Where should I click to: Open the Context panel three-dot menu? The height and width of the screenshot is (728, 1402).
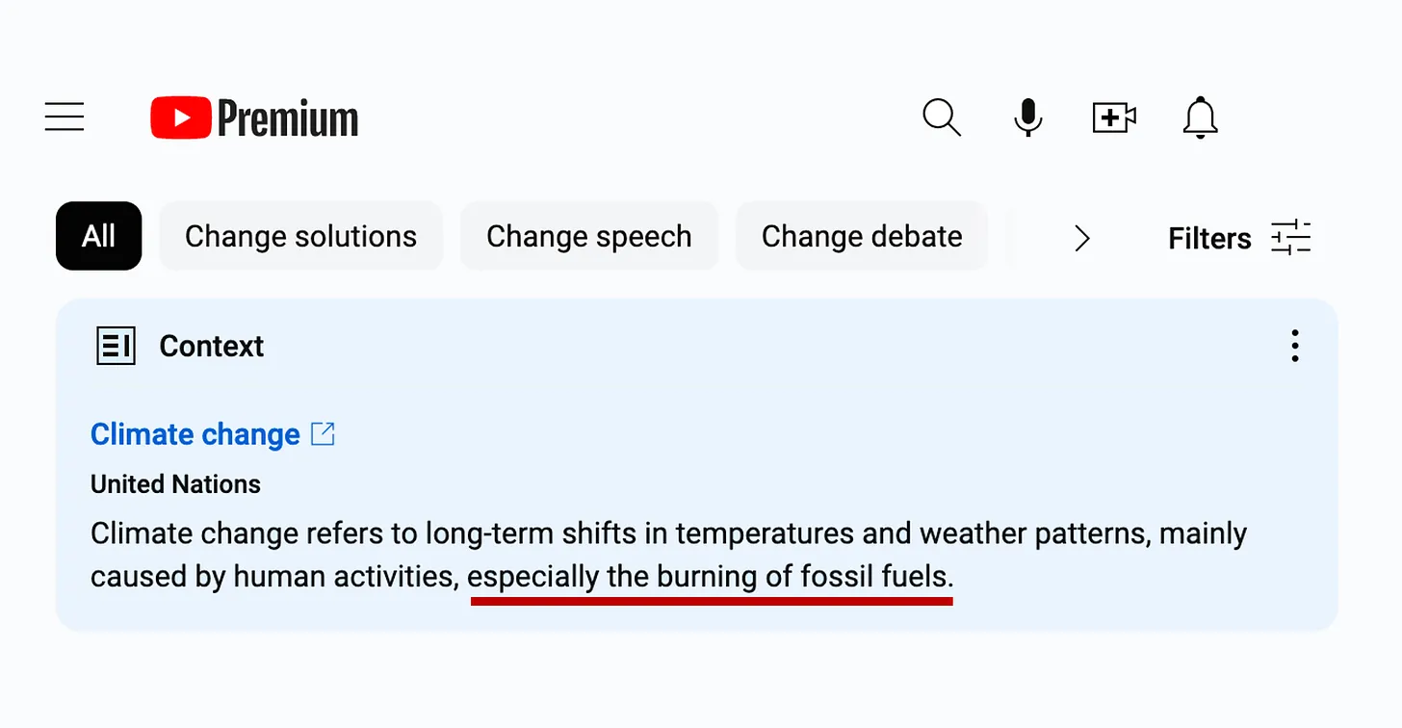[x=1295, y=346]
